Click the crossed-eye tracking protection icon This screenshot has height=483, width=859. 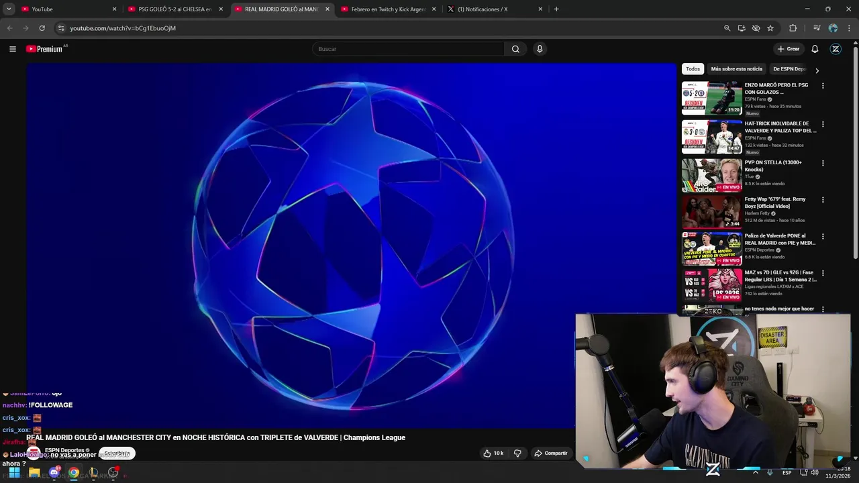756,28
